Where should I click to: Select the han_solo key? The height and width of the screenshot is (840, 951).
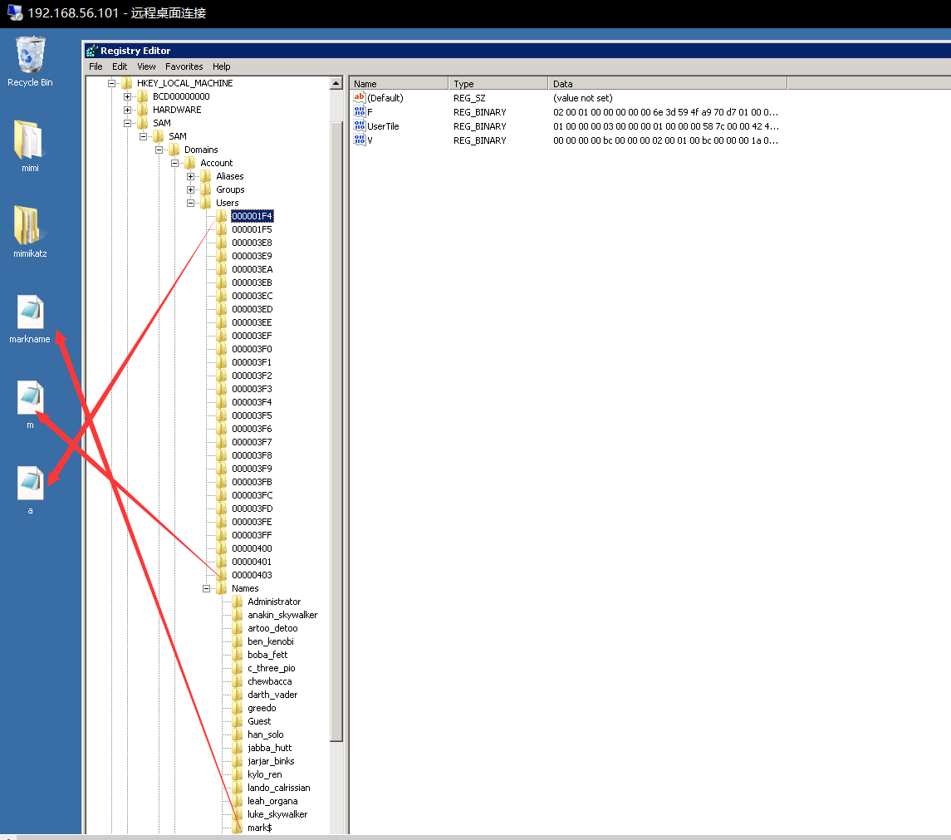point(265,735)
